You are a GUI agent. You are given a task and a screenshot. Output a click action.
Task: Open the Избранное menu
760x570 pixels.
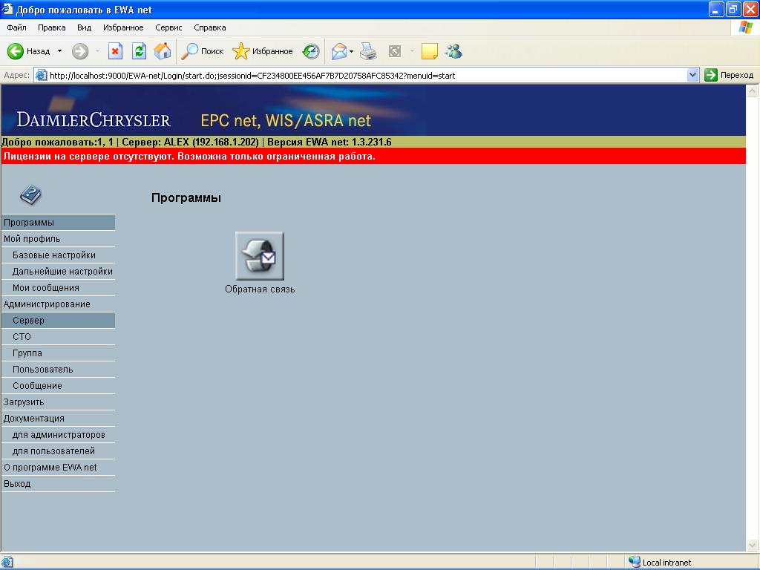click(x=123, y=27)
